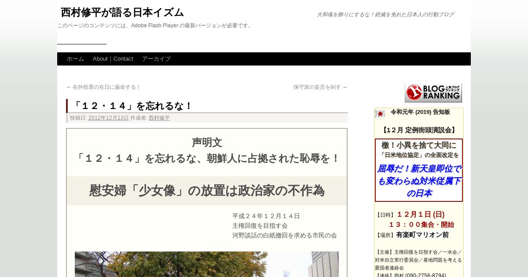Click the Blog Ranking banner icon
The height and width of the screenshot is (277, 528).
pos(433,92)
